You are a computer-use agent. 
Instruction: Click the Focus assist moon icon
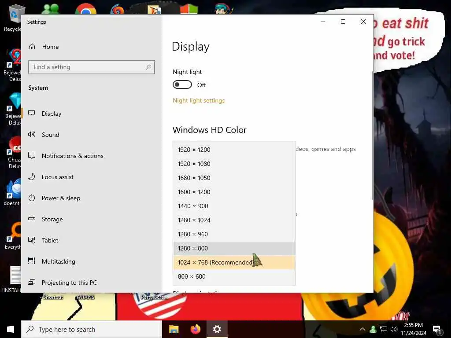click(x=32, y=176)
